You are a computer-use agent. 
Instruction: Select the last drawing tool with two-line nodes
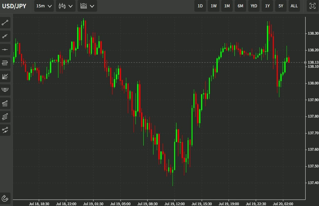click(x=5, y=130)
